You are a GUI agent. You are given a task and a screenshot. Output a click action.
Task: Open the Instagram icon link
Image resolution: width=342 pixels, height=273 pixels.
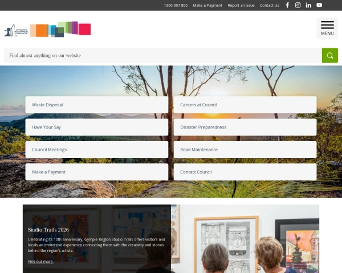pyautogui.click(x=298, y=5)
